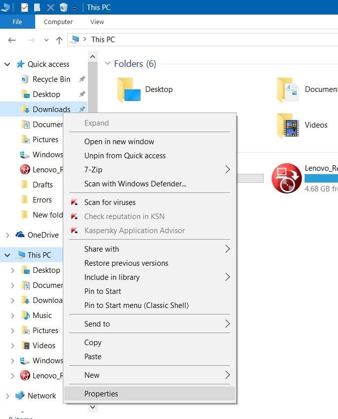
Task: Go up one level with Up arrow
Action: pyautogui.click(x=59, y=40)
